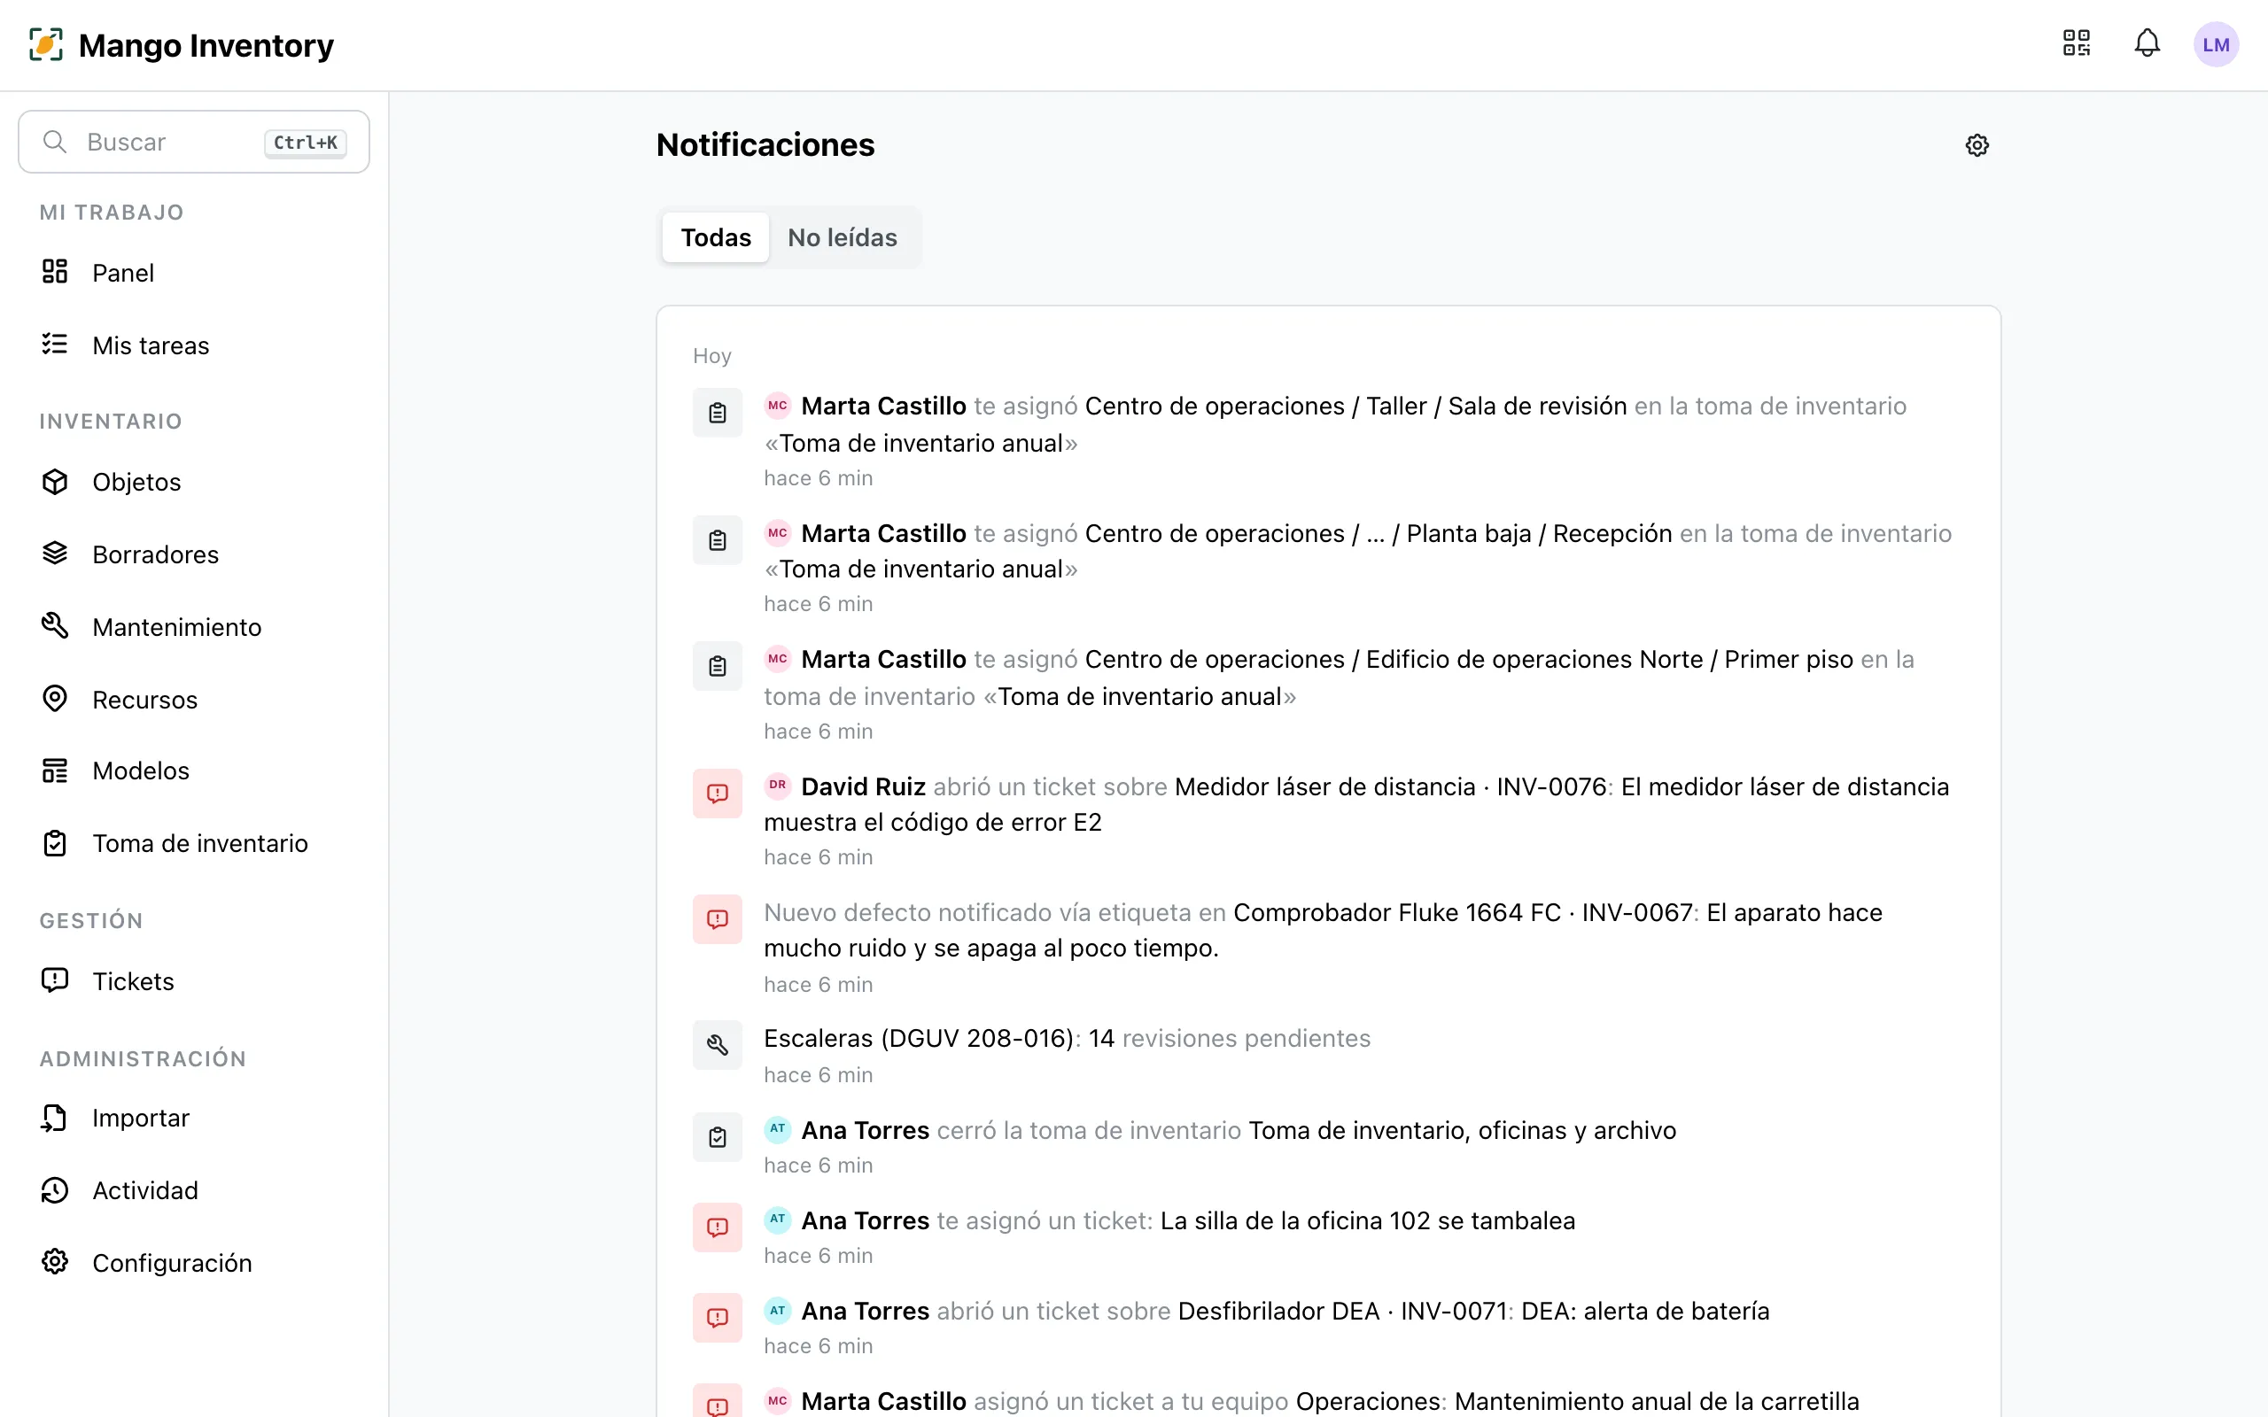Open Comprobador Fluke 1664 FC · INV-0067 link
Image resolution: width=2268 pixels, height=1417 pixels.
pyautogui.click(x=1463, y=912)
